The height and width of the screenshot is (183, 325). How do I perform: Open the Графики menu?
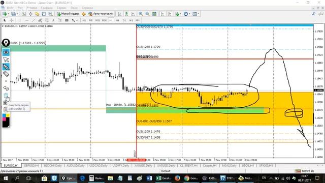[47, 8]
